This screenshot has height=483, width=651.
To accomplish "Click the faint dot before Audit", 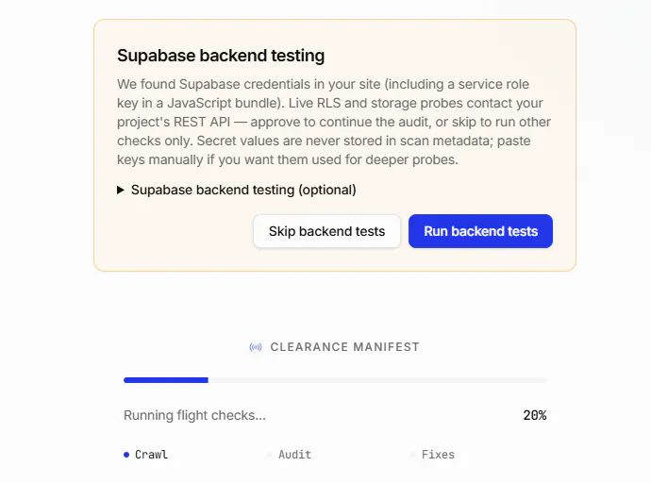I will 270,455.
